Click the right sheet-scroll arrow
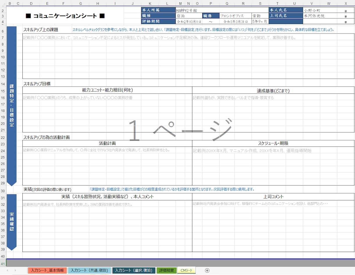 point(15,270)
